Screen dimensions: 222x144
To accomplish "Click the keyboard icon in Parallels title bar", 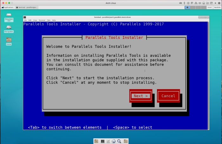I will [180, 3].
